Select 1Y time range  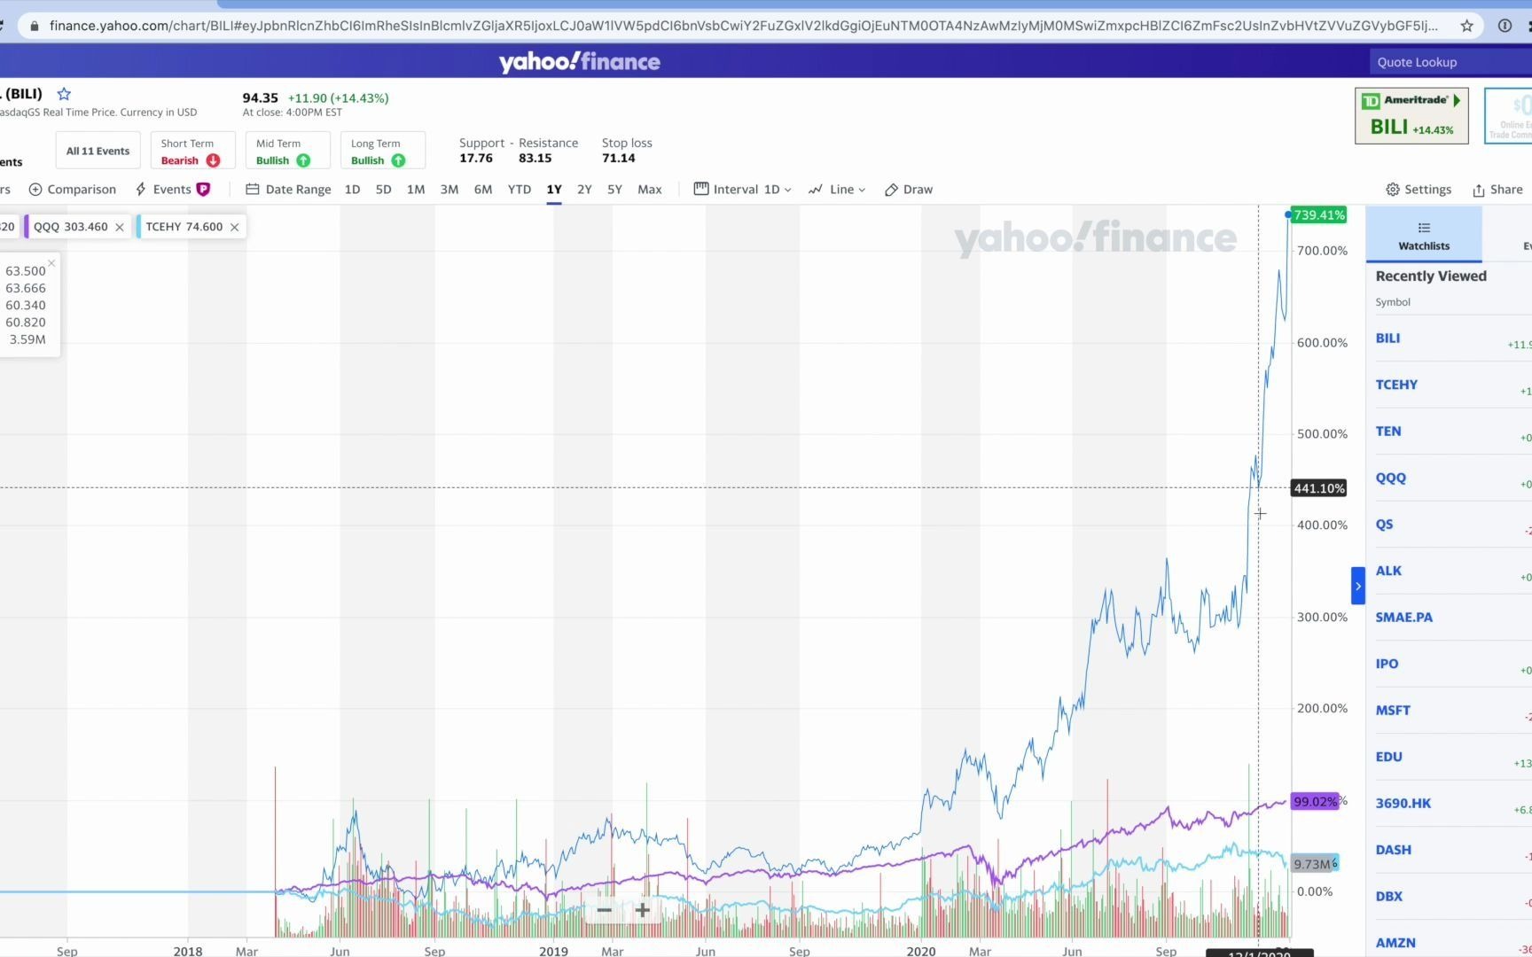[554, 190]
